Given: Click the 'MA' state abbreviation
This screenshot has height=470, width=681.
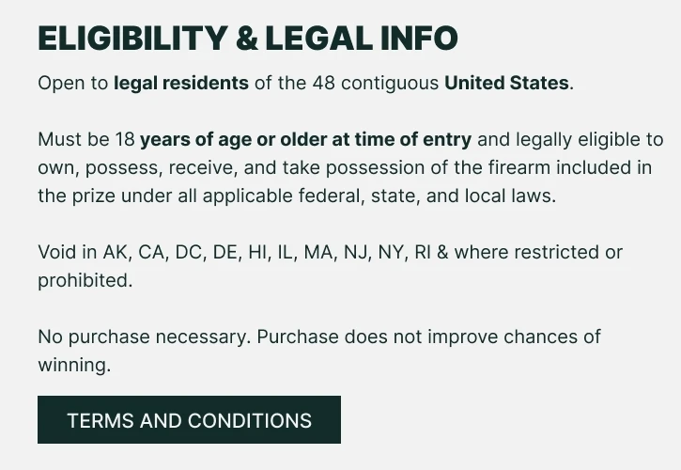Looking at the screenshot, I should (320, 252).
